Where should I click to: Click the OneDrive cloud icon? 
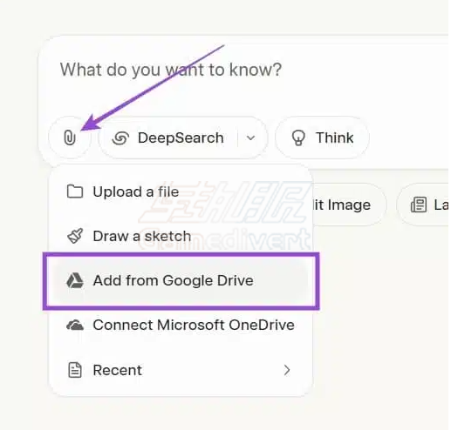(x=75, y=326)
